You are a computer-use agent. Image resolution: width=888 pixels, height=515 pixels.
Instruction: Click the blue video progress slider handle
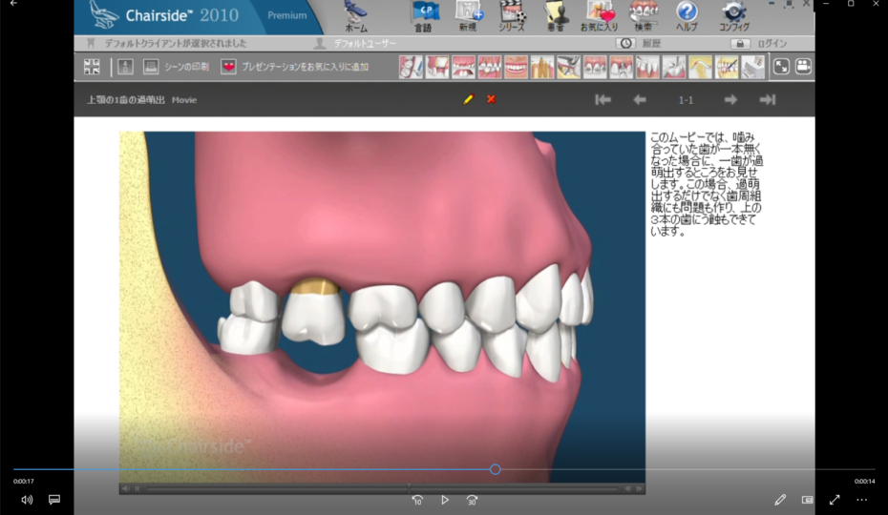[495, 469]
